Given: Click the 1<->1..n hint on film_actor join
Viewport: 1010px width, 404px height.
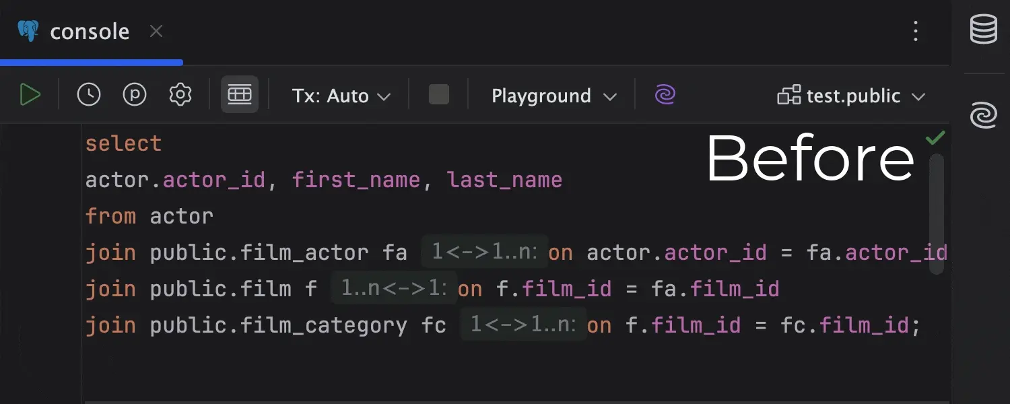Looking at the screenshot, I should click(483, 252).
